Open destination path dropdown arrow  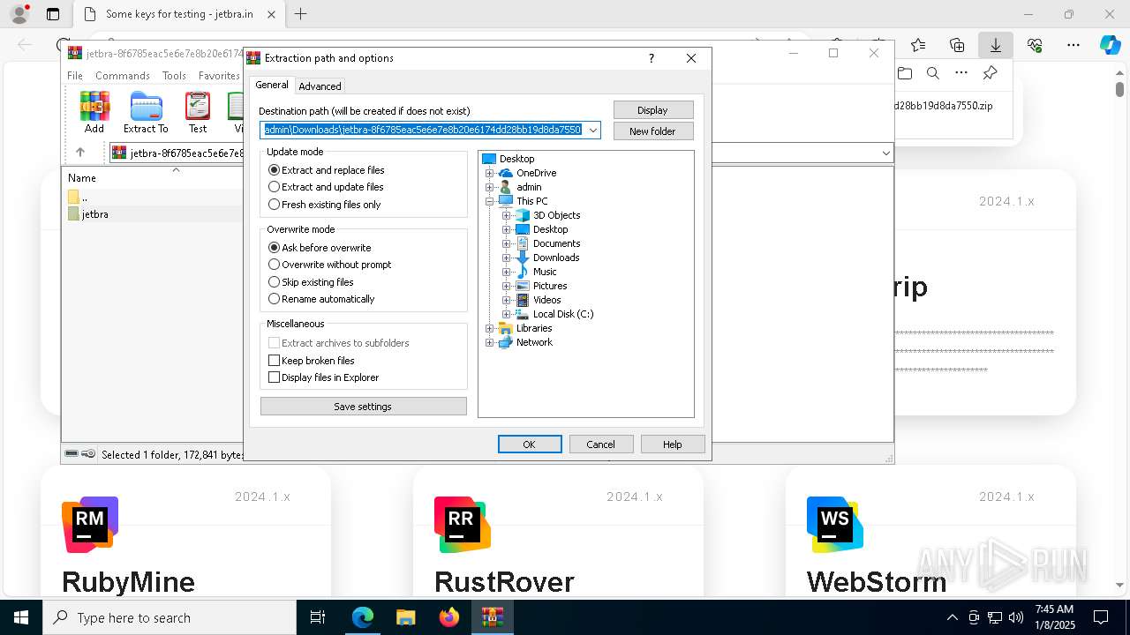pos(593,131)
